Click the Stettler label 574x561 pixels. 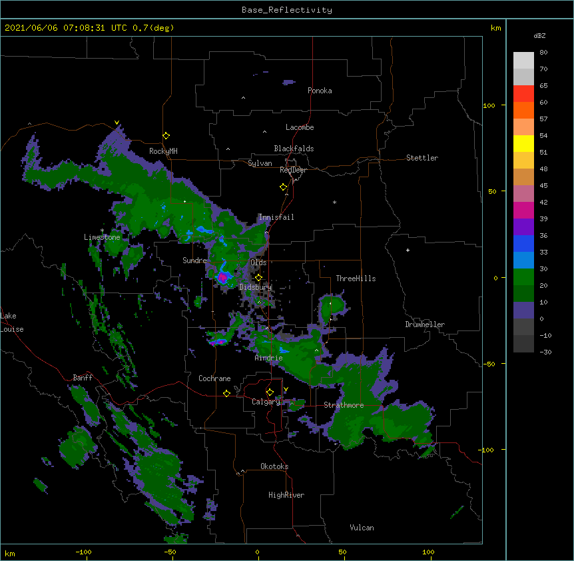coord(422,158)
